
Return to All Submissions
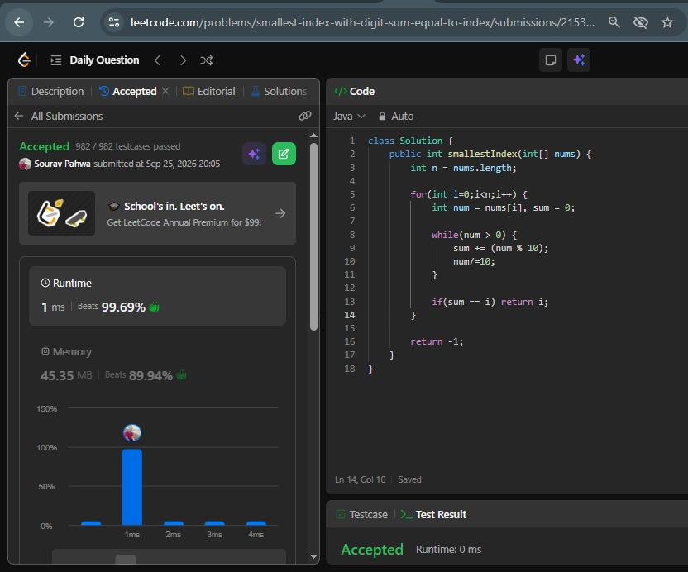pos(59,117)
